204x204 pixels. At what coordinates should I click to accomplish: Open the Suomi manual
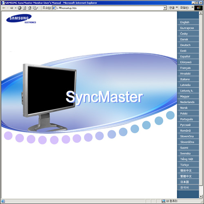click(x=188, y=148)
